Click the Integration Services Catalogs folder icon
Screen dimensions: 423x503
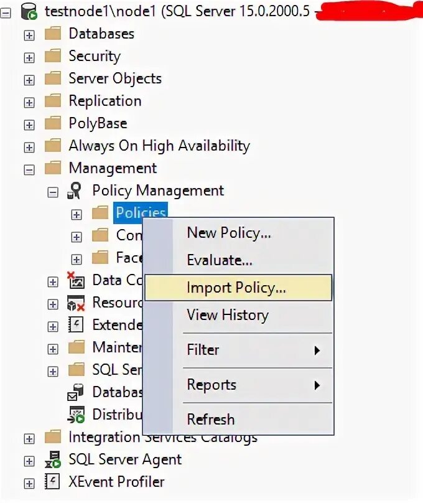[53, 438]
